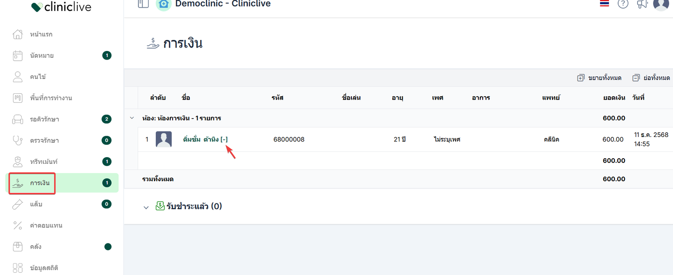Click the sidebar toggle icon in header

(x=143, y=4)
